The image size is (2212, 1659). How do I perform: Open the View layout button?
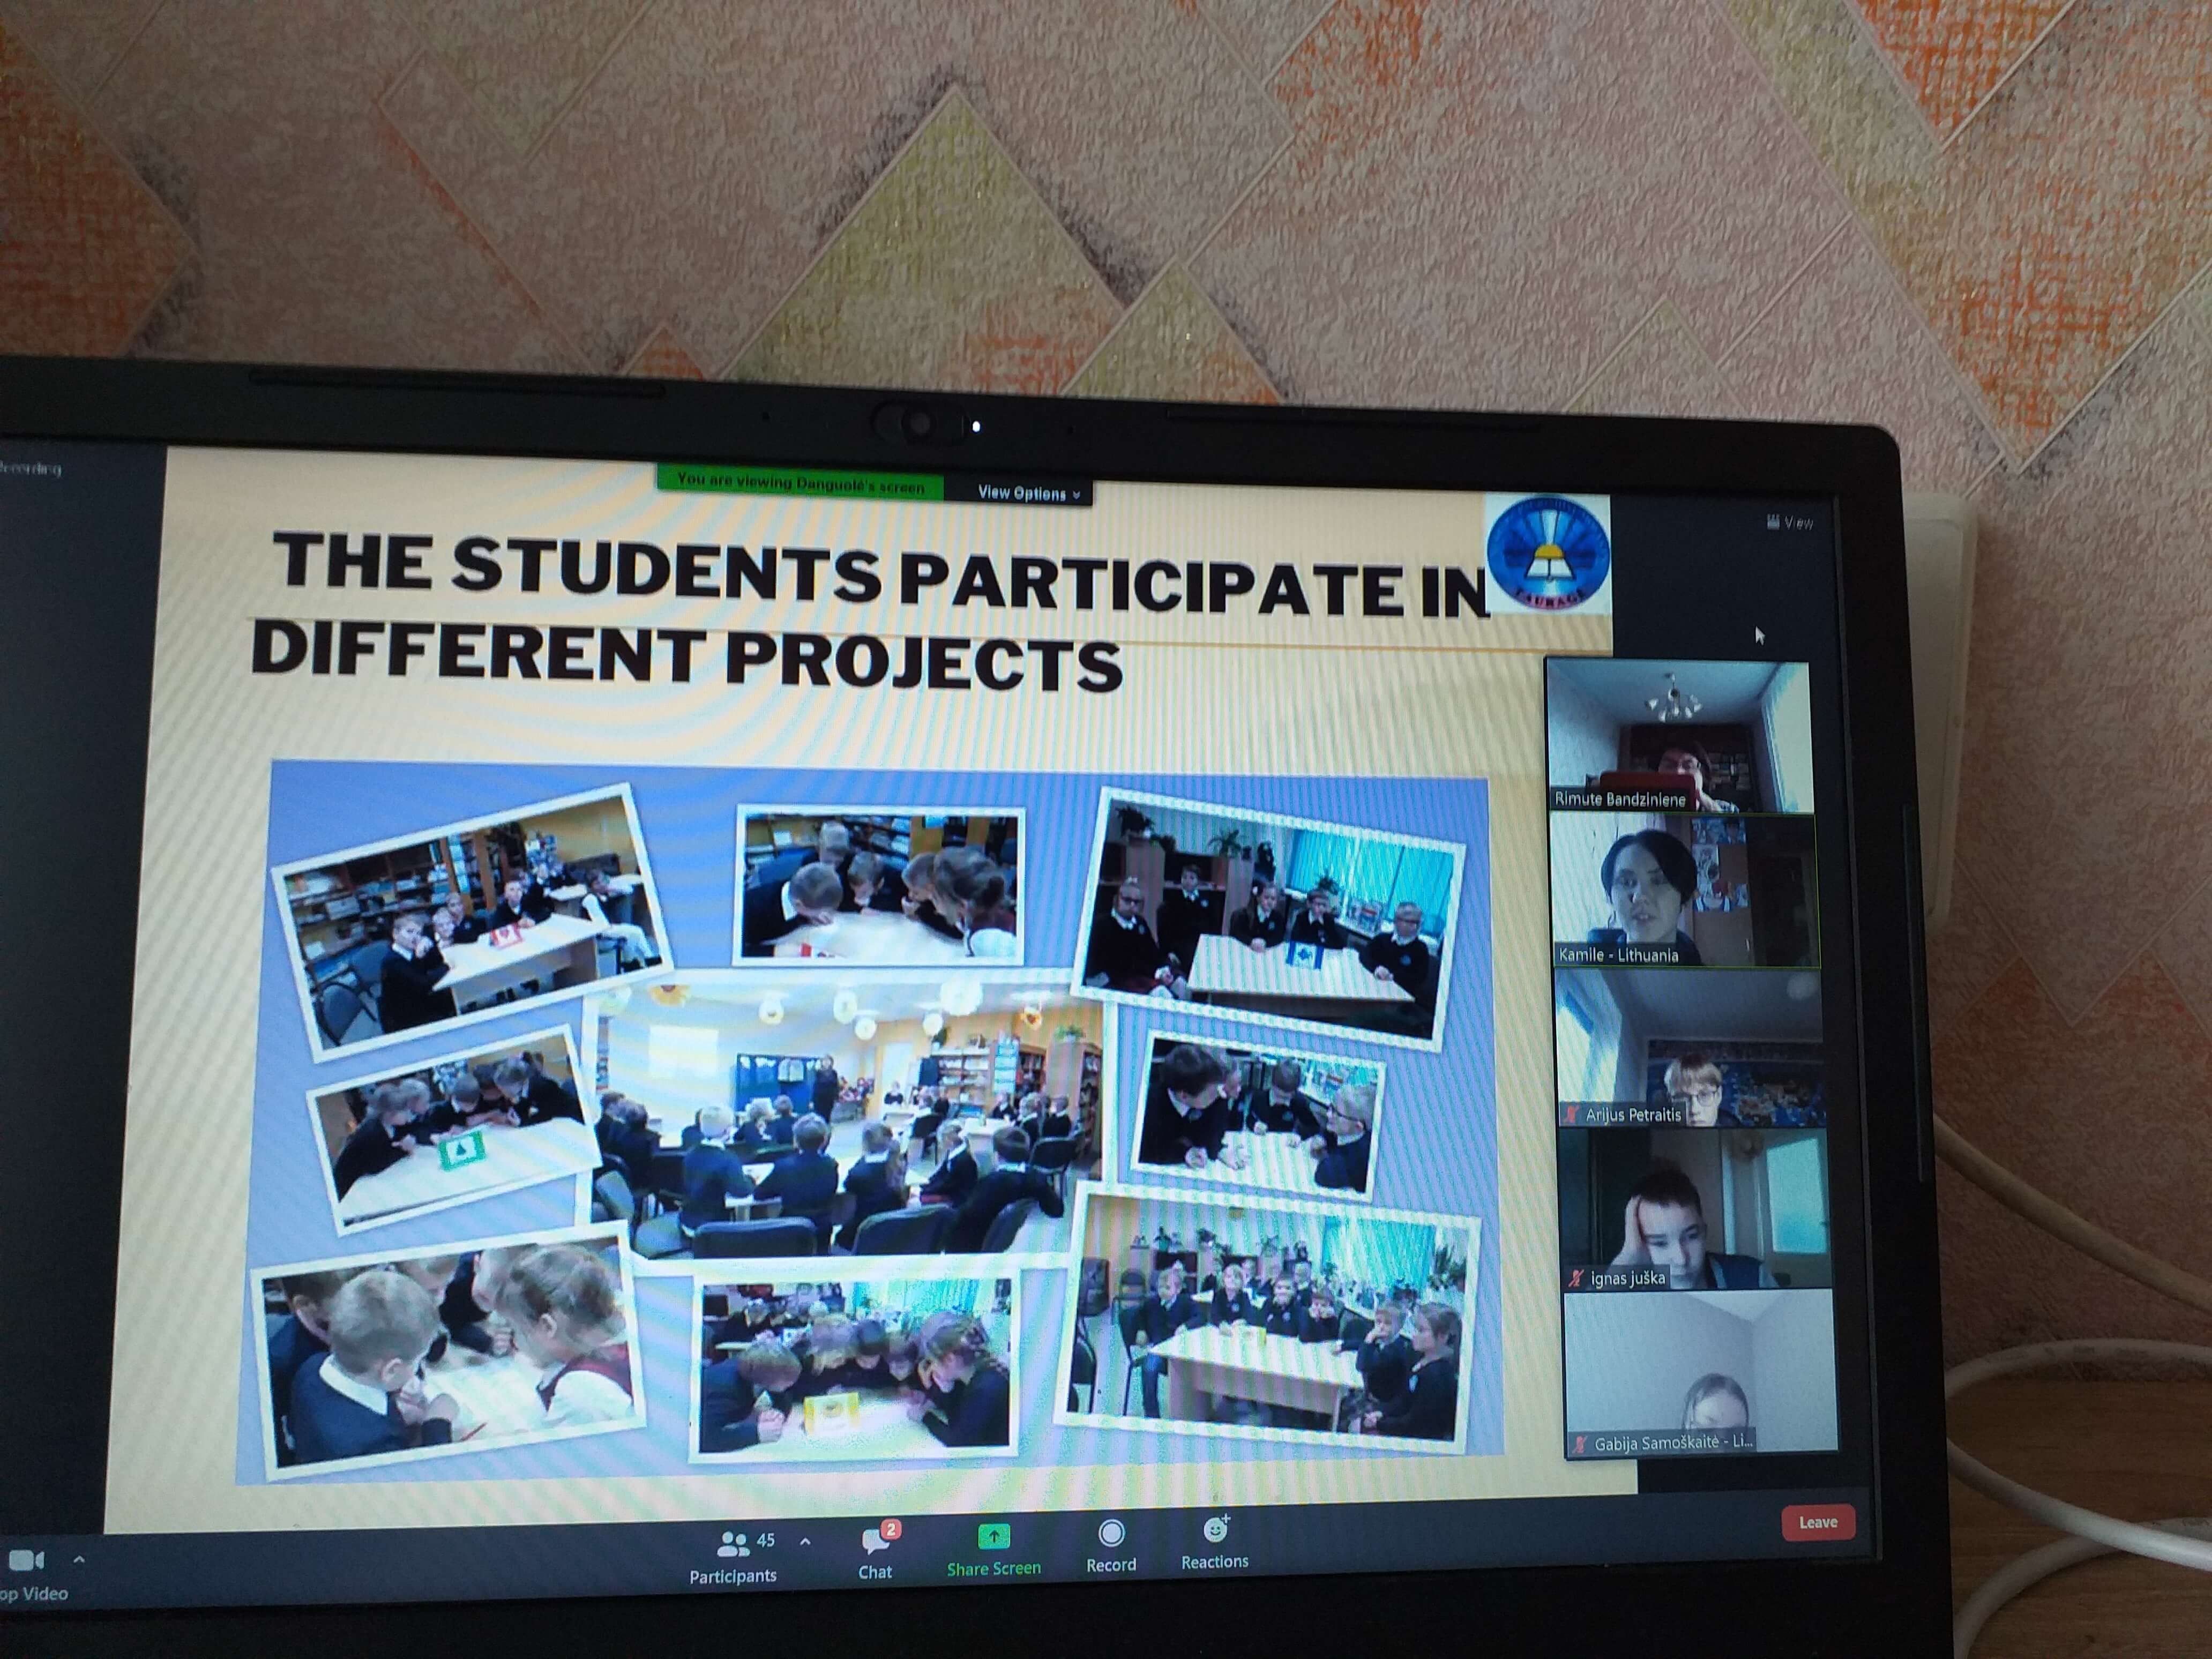coord(1790,522)
